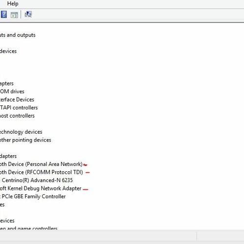
Task: Open the Help menu
Action: tap(13, 3)
